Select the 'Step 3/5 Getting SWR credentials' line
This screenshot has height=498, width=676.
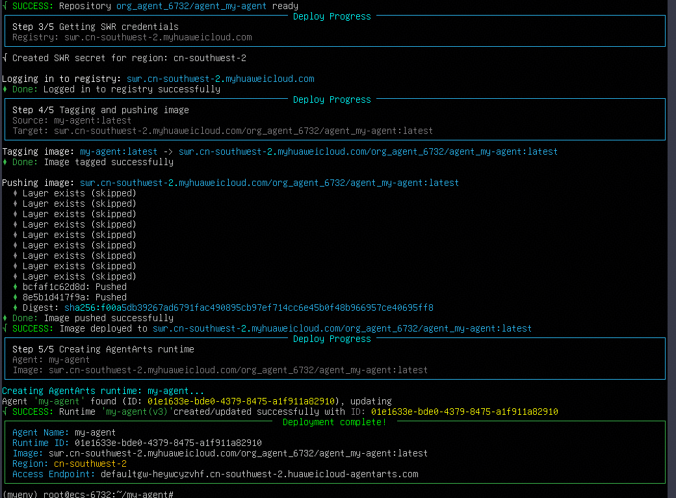(96, 27)
